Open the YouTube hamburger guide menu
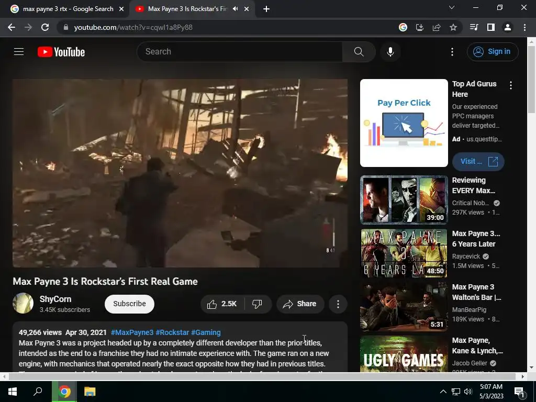536x402 pixels. click(19, 52)
